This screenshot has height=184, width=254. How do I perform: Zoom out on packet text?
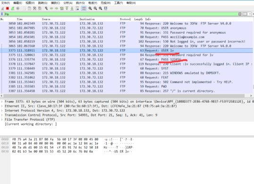tap(95, 9)
